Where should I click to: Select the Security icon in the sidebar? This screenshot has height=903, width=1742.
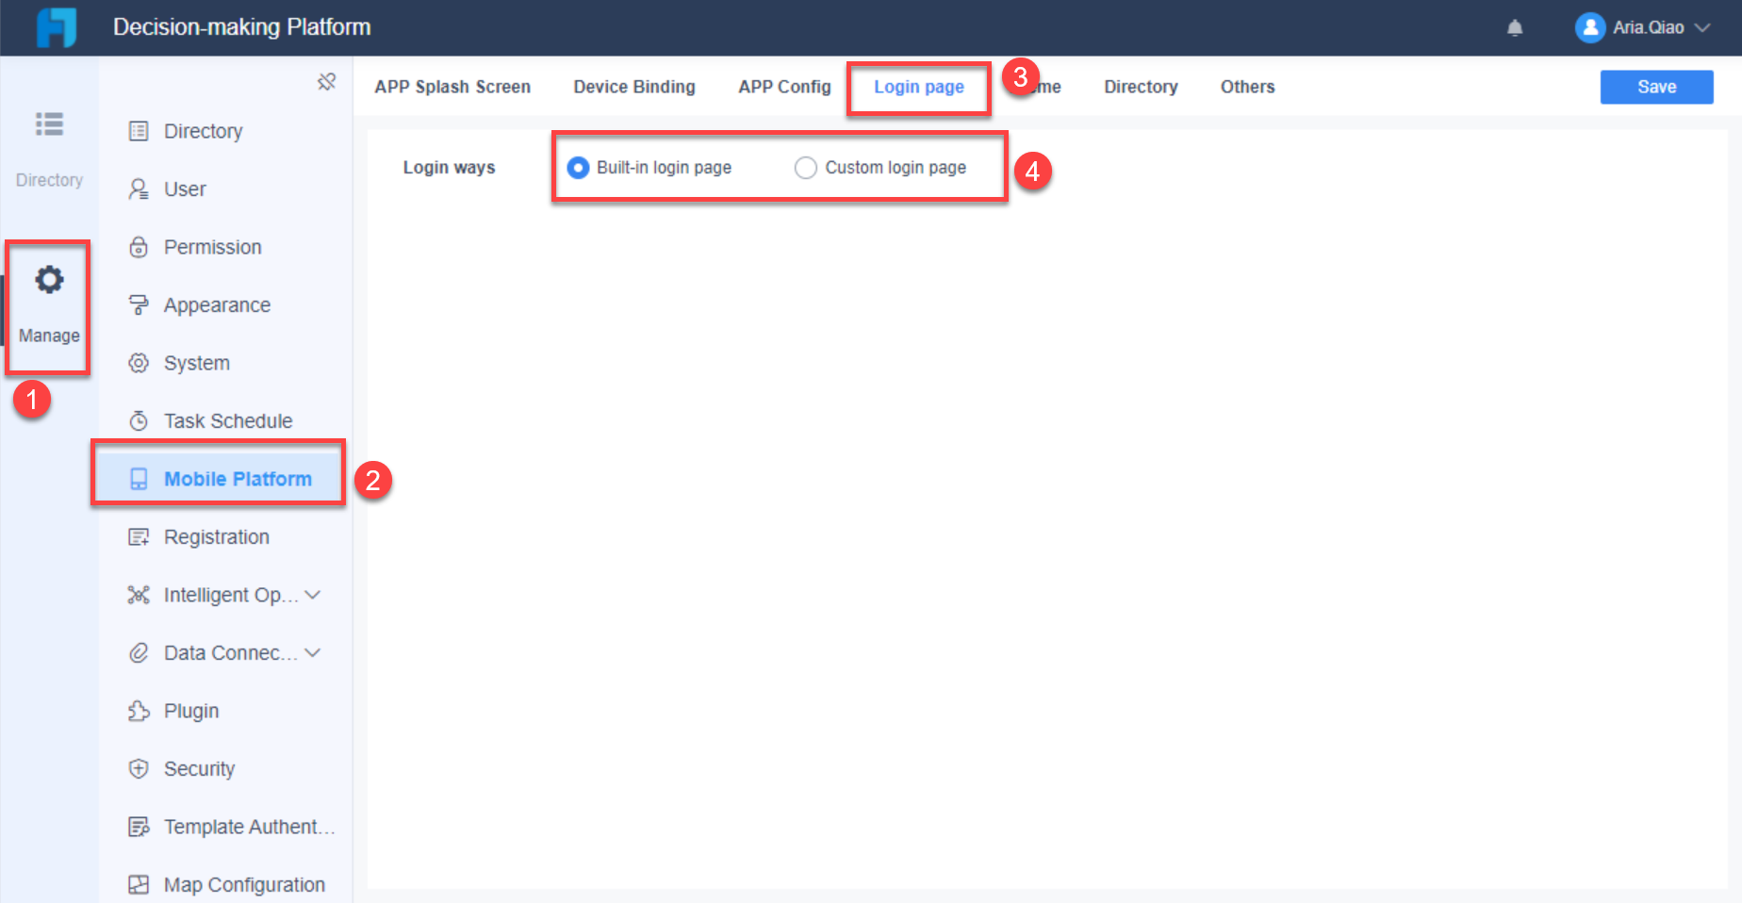[x=139, y=768]
